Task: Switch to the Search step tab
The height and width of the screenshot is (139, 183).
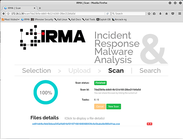Action: coord(150,71)
